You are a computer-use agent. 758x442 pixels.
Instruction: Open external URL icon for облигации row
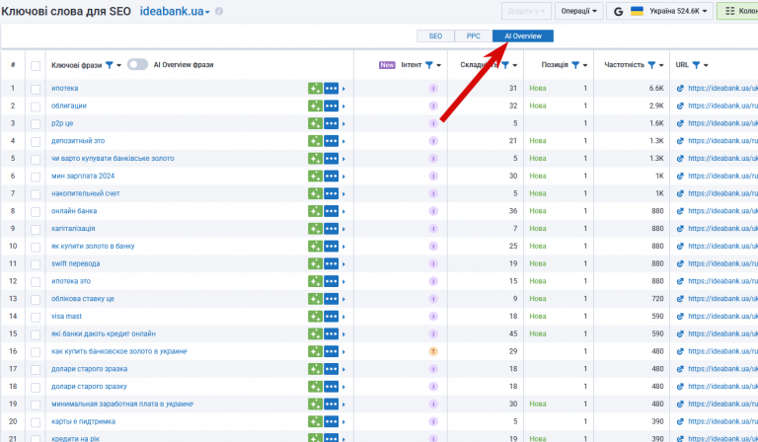coord(680,106)
